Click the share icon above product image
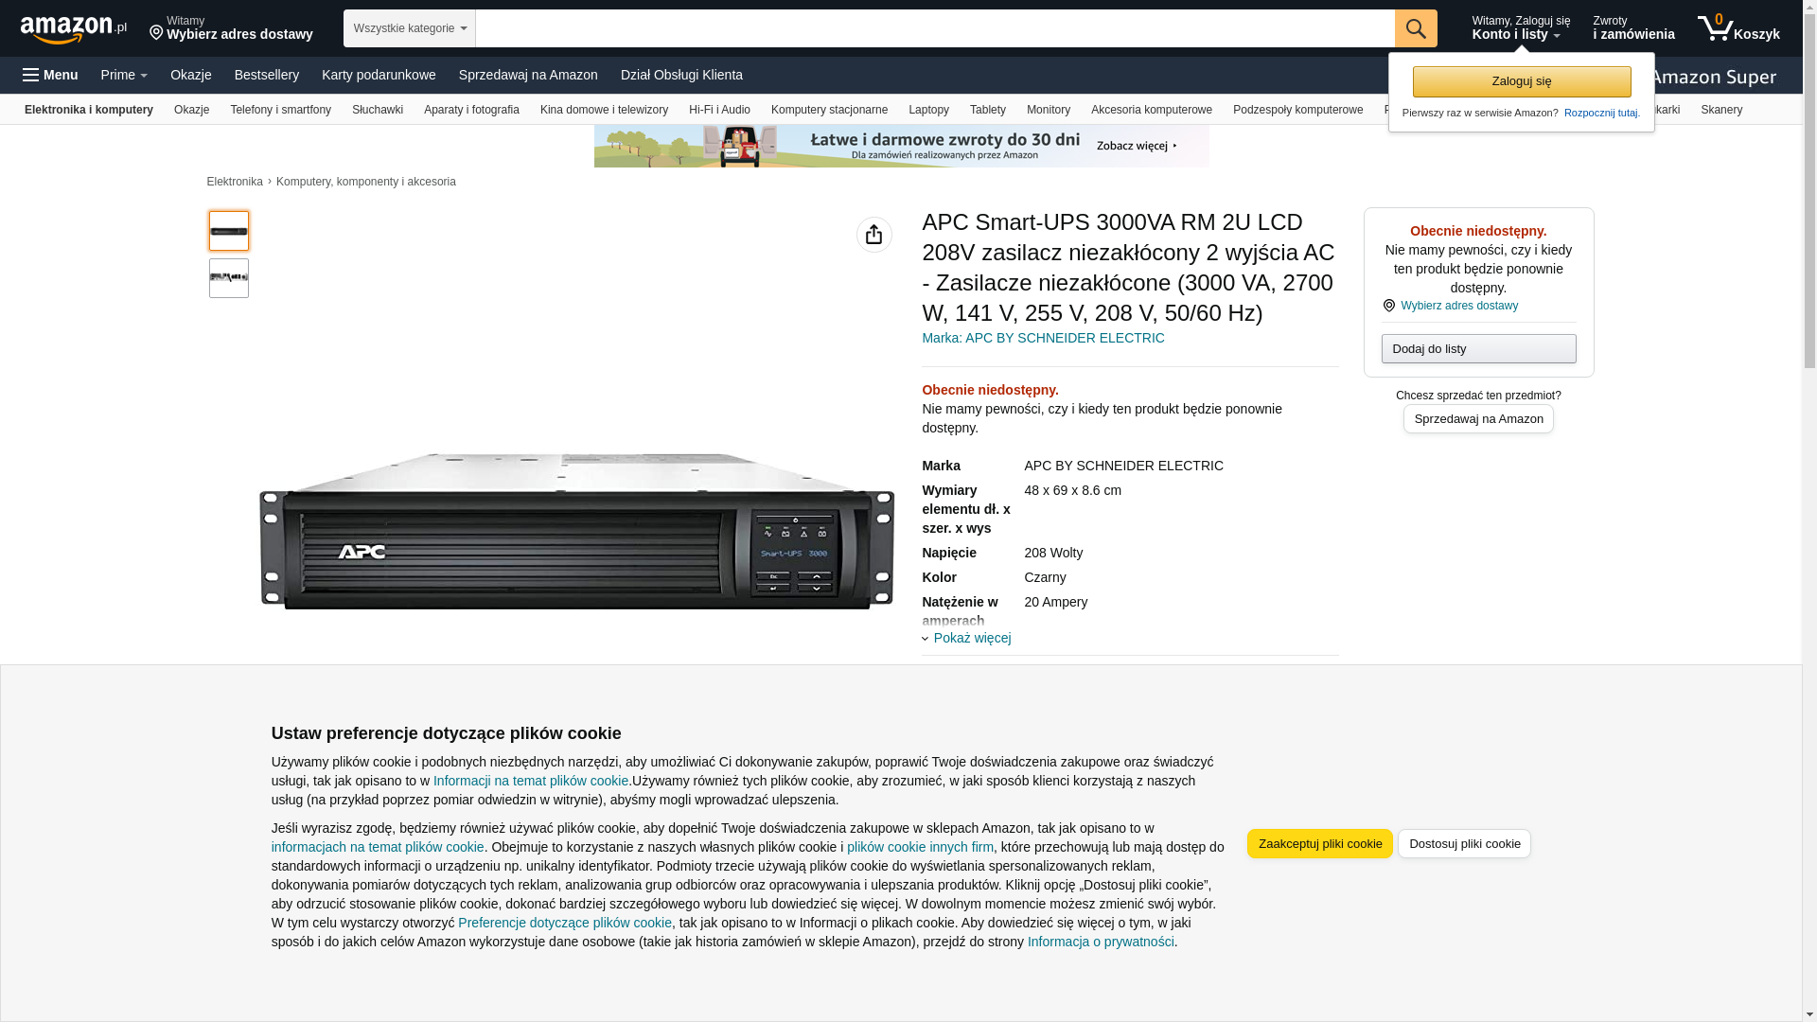This screenshot has height=1022, width=1817. point(873,235)
